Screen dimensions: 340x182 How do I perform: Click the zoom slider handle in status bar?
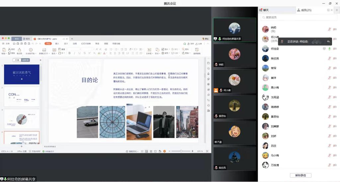tap(181, 151)
